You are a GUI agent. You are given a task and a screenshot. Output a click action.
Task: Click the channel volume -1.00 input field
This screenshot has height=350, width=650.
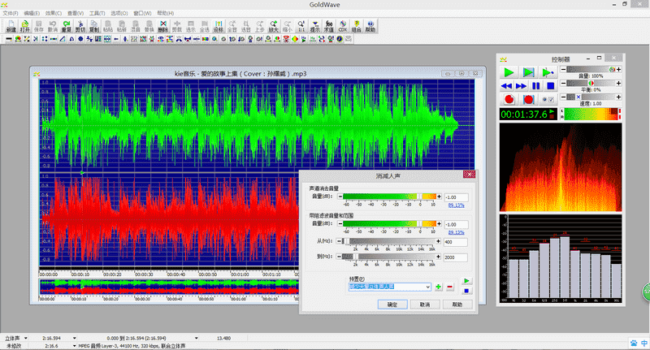456,197
